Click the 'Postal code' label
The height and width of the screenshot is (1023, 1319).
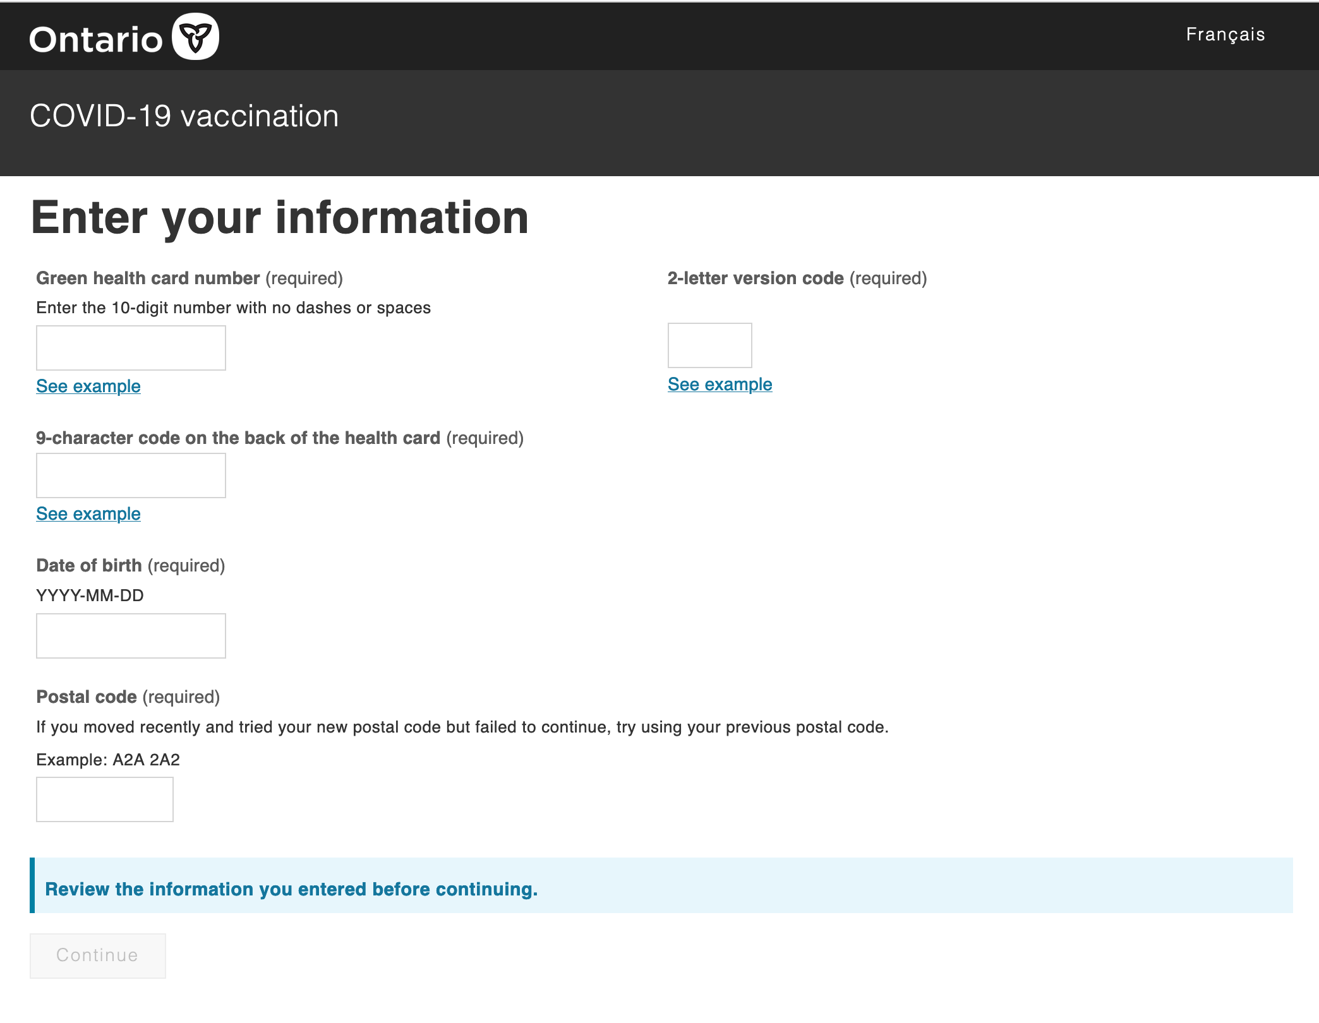click(87, 697)
